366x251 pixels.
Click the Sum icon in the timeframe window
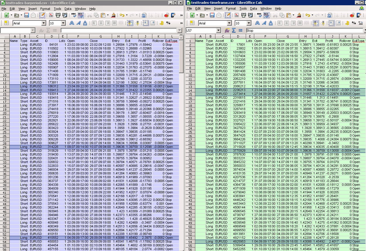pyautogui.click(x=234, y=30)
